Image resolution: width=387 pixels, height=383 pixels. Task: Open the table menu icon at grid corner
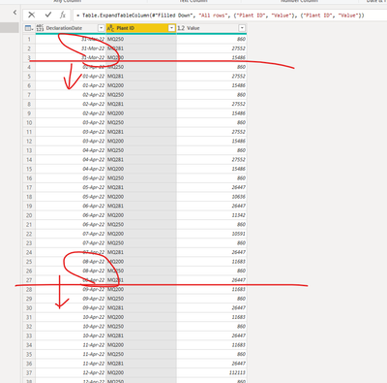(29, 28)
